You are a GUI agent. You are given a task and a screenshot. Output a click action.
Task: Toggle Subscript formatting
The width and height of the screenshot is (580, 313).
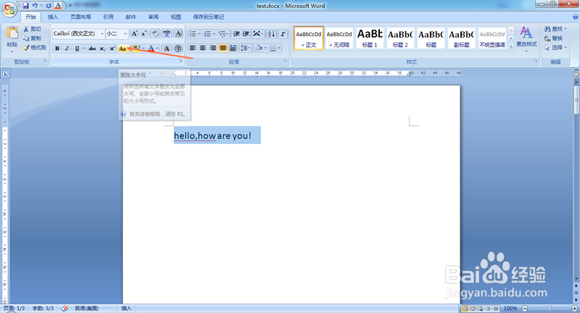click(102, 49)
